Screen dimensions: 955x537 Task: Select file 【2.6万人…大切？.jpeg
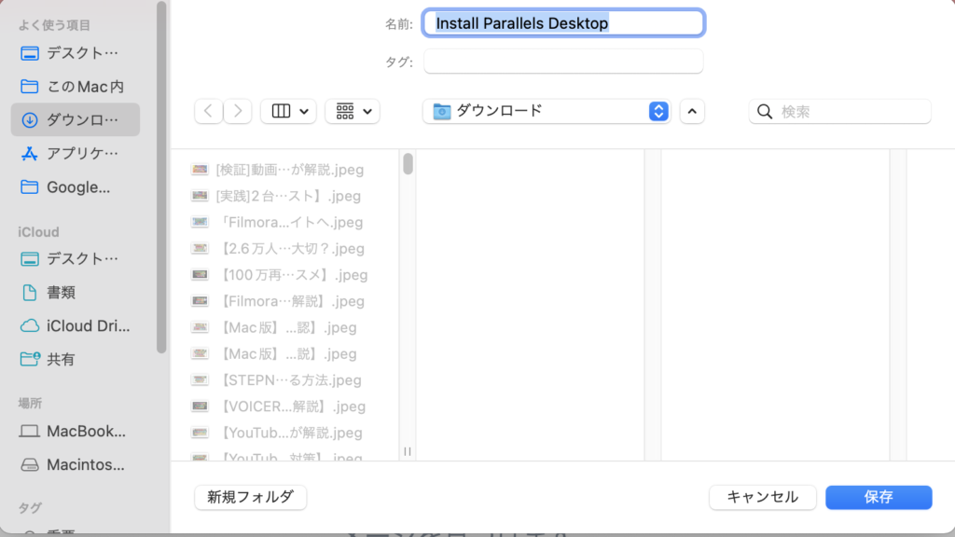[x=278, y=248]
